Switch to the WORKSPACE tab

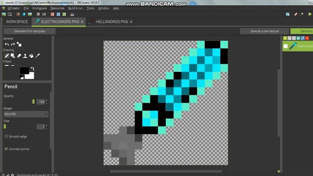17,22
